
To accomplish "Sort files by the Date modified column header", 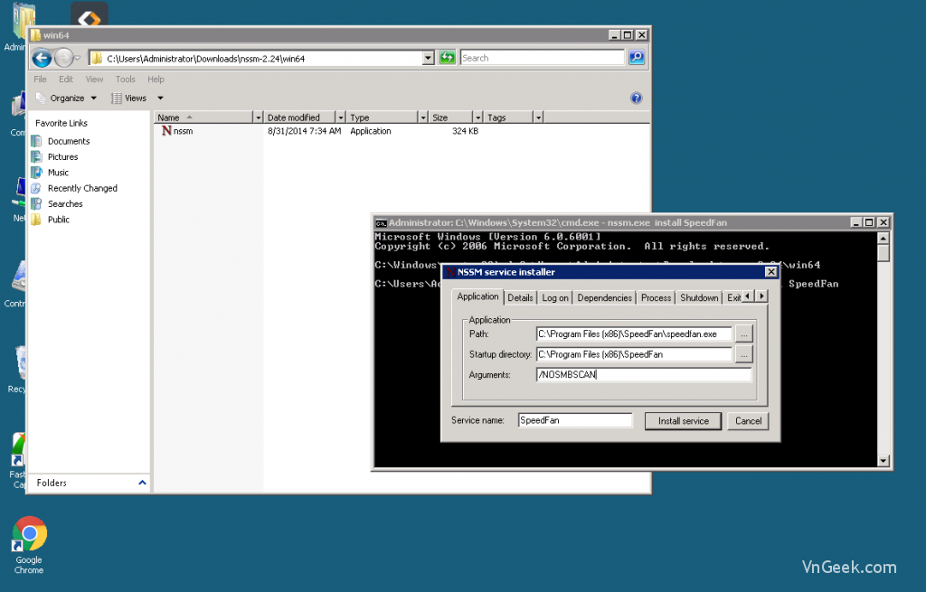I will [299, 117].
